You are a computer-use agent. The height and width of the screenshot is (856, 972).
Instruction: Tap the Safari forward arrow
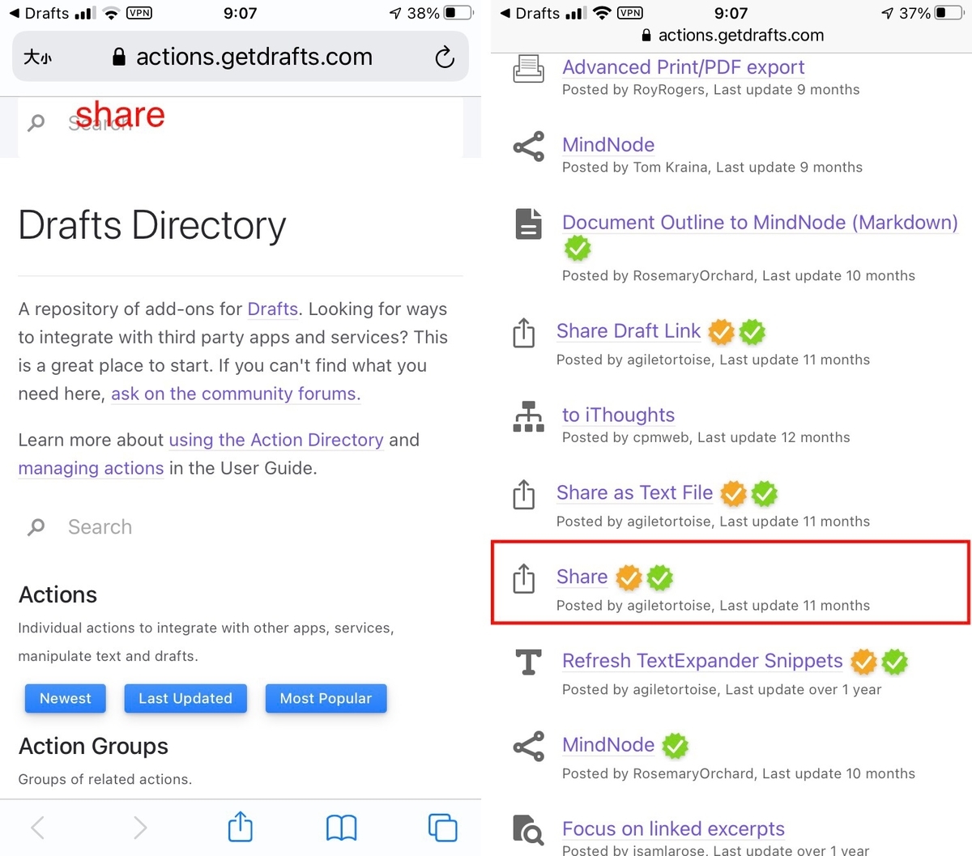(x=140, y=828)
